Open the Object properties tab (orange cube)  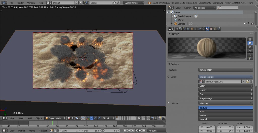(x=192, y=29)
